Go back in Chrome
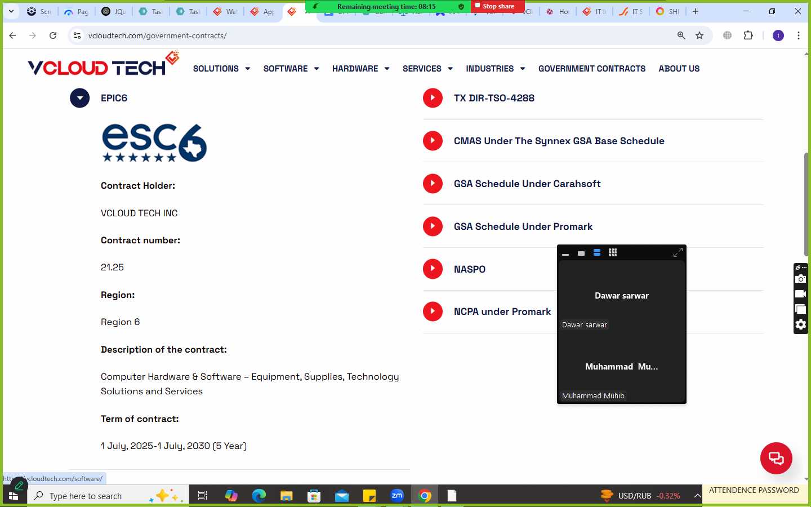The width and height of the screenshot is (811, 507). coord(12,35)
